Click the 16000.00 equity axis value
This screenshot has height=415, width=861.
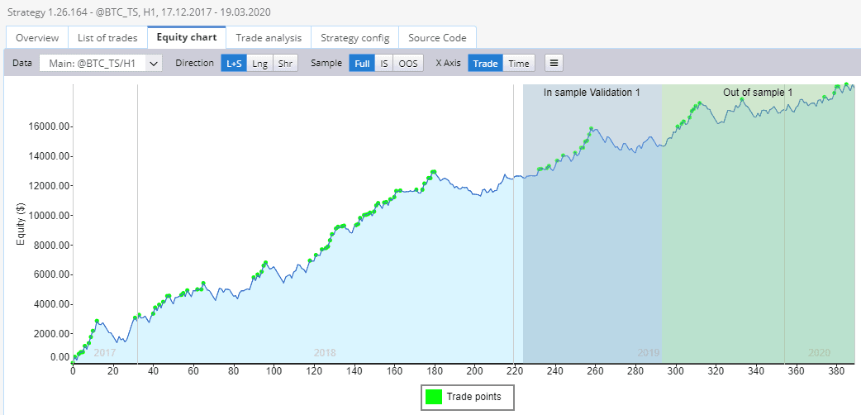pos(48,126)
